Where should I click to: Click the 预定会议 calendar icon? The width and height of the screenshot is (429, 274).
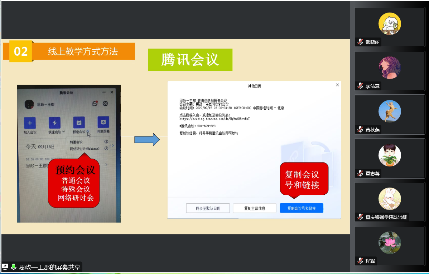click(x=79, y=123)
